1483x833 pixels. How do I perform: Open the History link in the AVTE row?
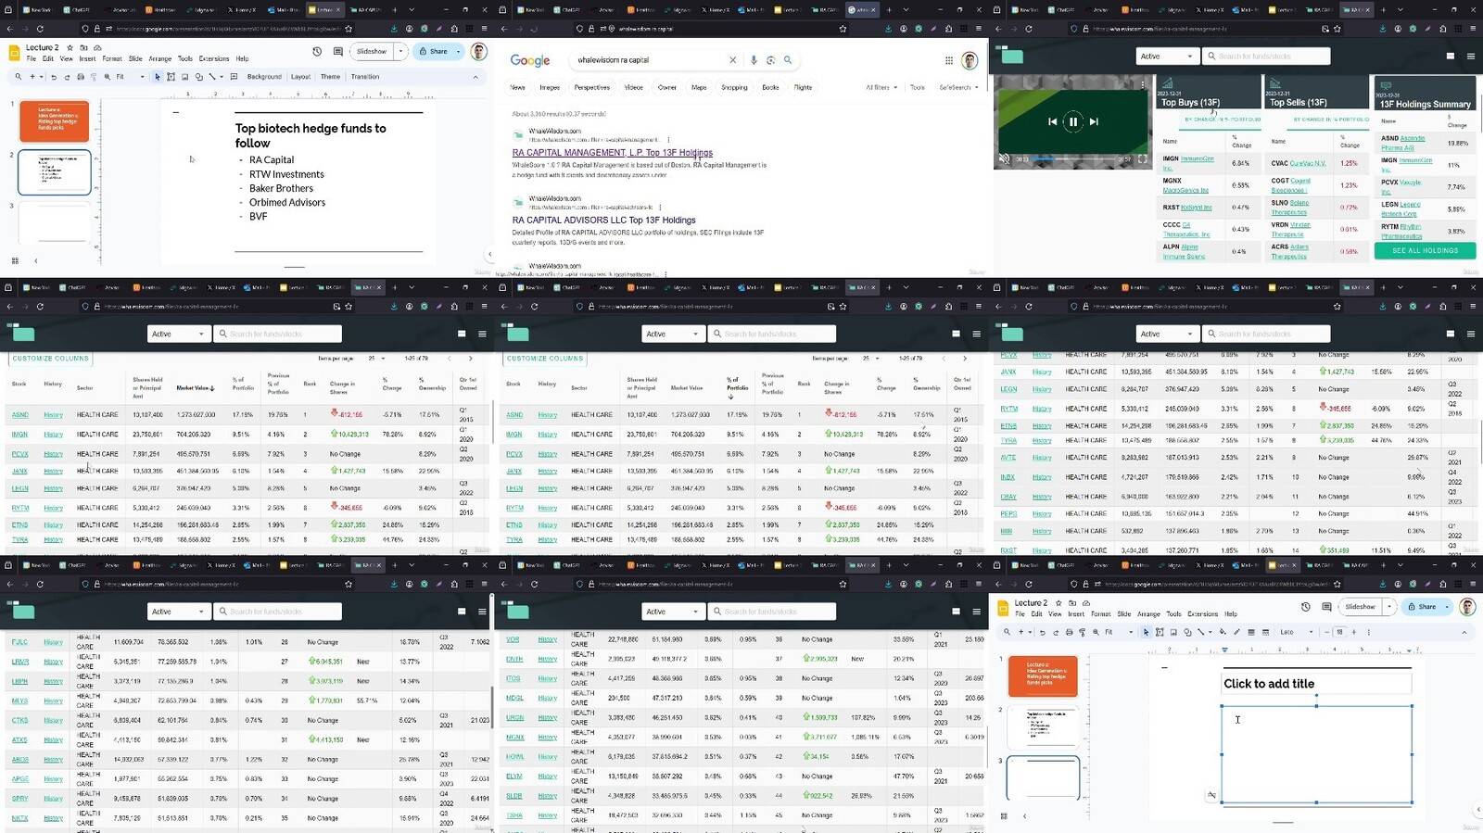(x=1042, y=458)
